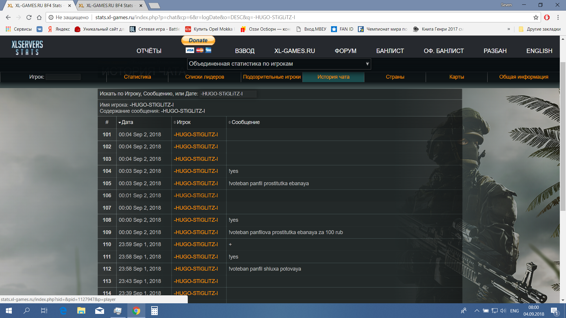Show hidden bookmarks with the chevron

[509, 29]
